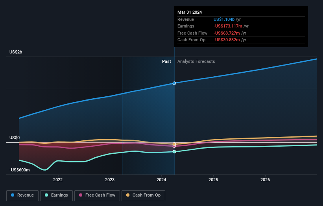Click the -US$600m y-axis label
The image size is (323, 206).
click(x=20, y=170)
